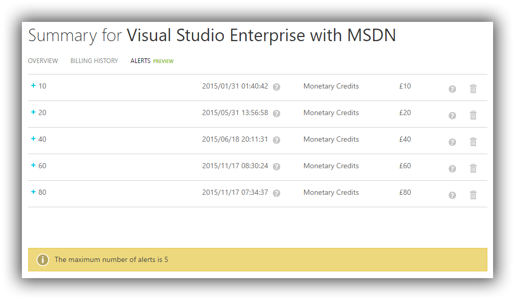Click the £60 threshold amount
Image resolution: width=515 pixels, height=300 pixels.
click(405, 166)
